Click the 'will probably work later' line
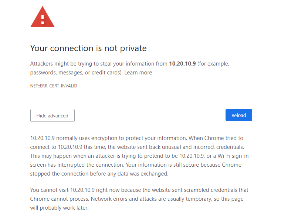This screenshot has width=281, height=220. coord(59,208)
